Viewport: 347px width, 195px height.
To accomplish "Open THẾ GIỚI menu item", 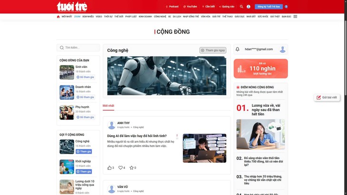I will tap(119, 17).
